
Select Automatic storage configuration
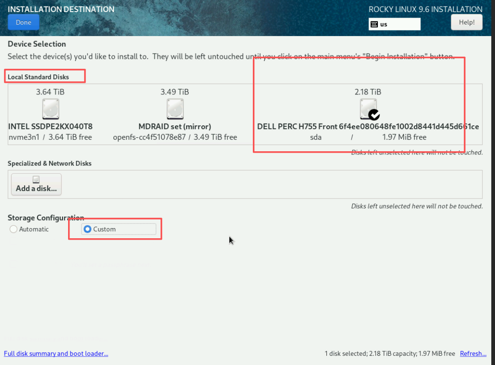[13, 229]
